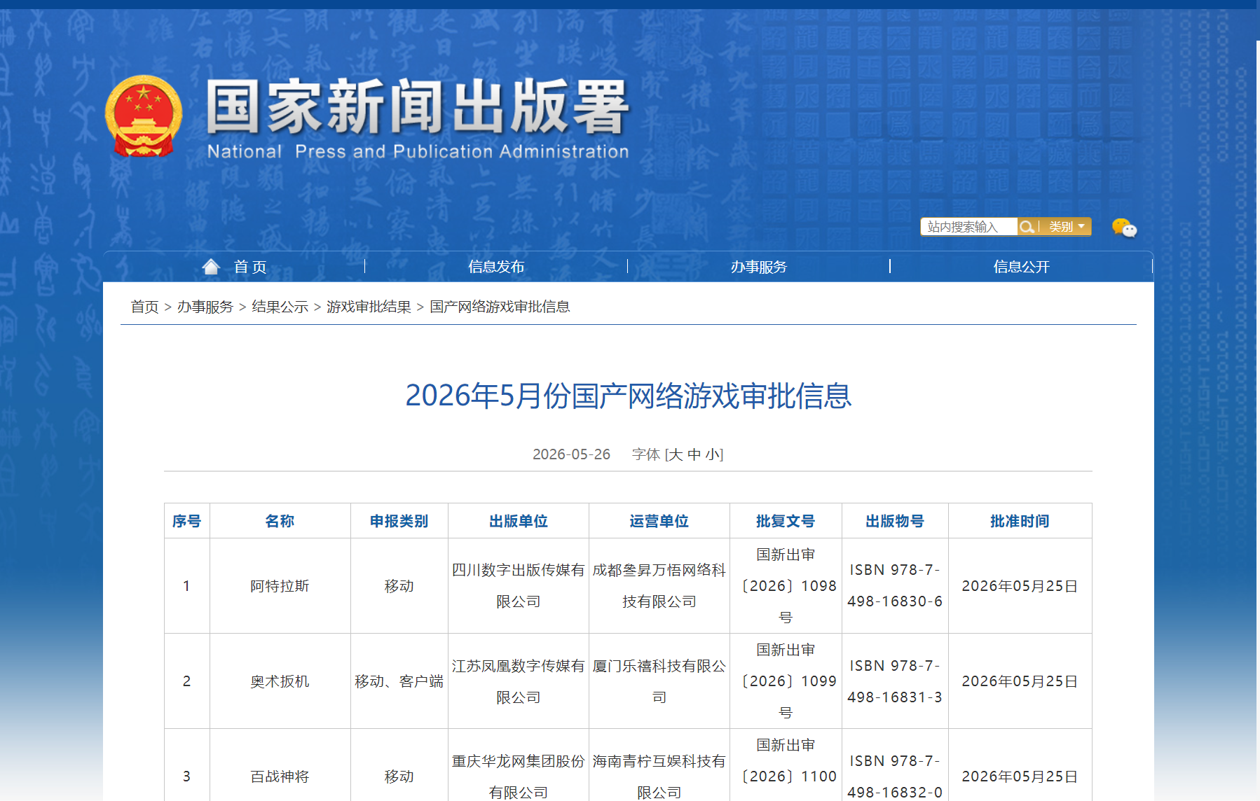This screenshot has height=801, width=1260.
Task: Click the 国家新闻出版署 site title banner
Action: [418, 118]
